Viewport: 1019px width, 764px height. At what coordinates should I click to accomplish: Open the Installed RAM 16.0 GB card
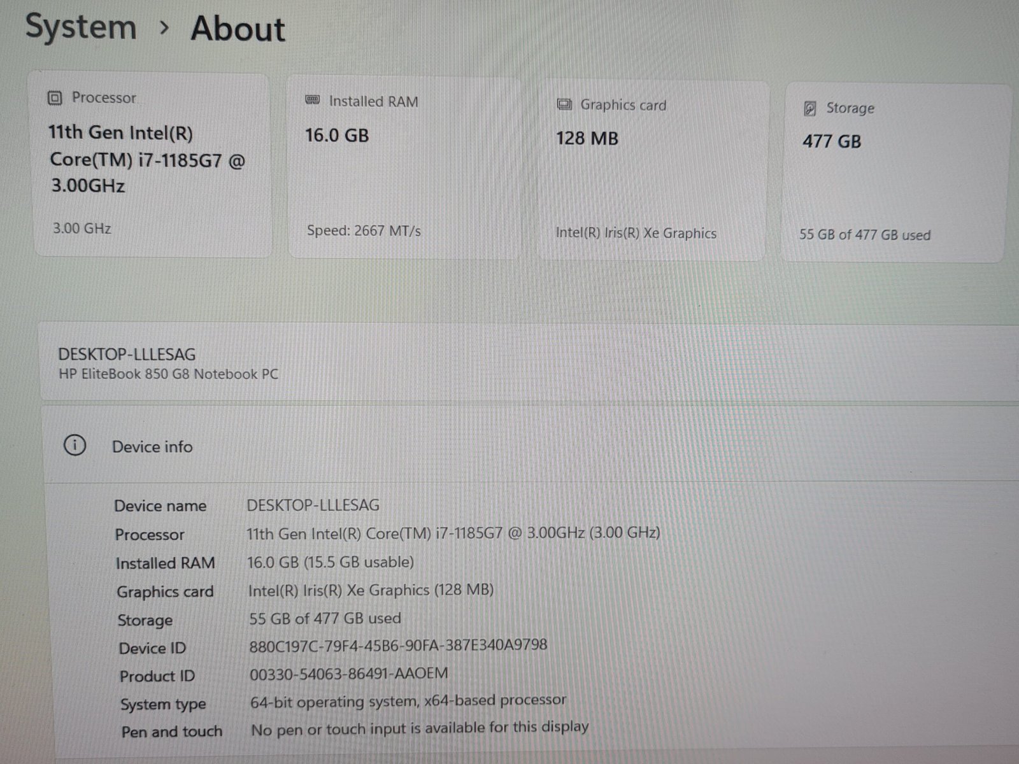tap(405, 167)
